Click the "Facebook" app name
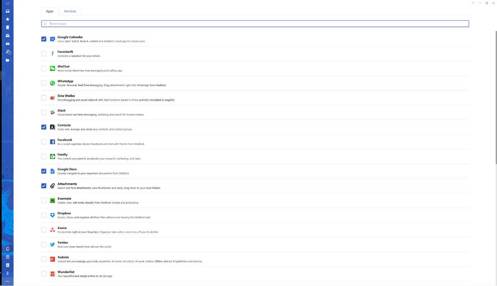The image size is (497, 286). click(x=65, y=140)
